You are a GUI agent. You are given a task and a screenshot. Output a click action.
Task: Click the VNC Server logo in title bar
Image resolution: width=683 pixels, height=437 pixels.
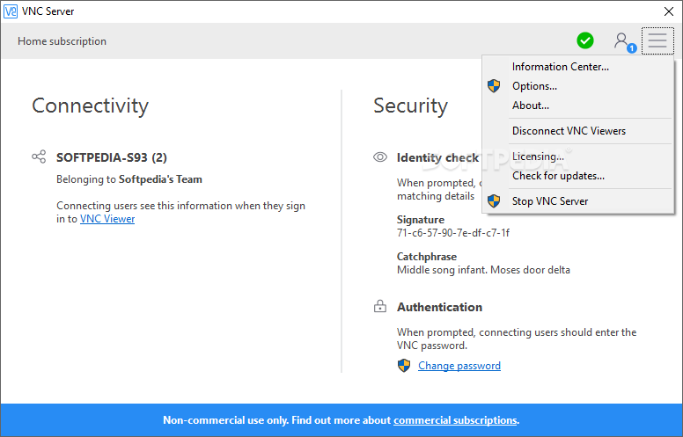[11, 11]
